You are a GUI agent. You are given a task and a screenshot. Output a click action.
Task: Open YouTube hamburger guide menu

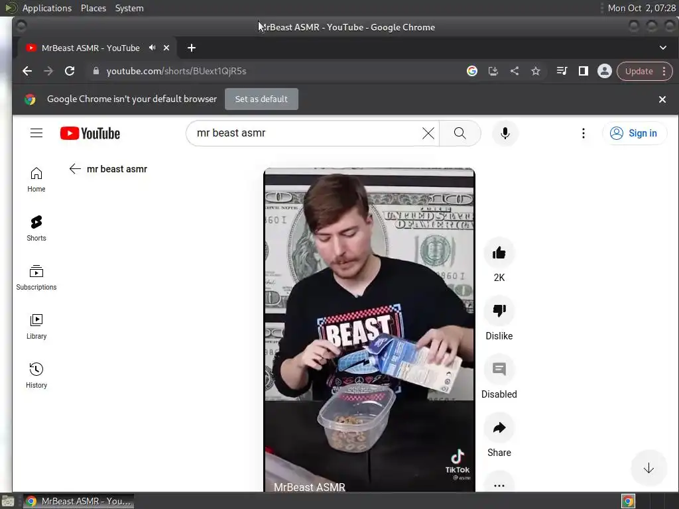point(36,133)
